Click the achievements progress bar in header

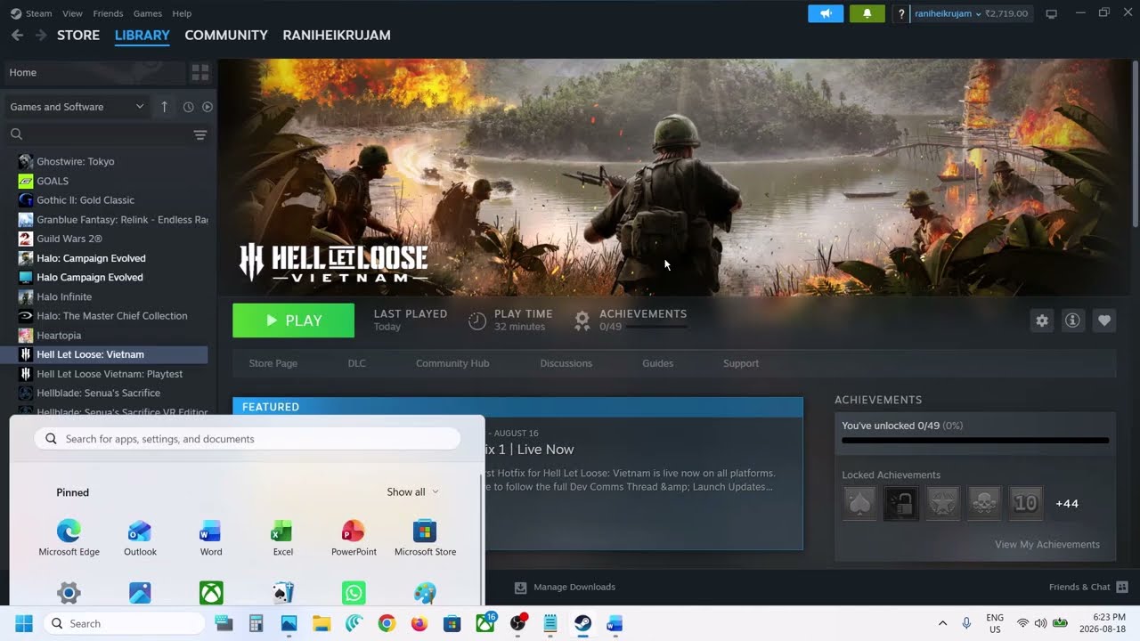(655, 327)
